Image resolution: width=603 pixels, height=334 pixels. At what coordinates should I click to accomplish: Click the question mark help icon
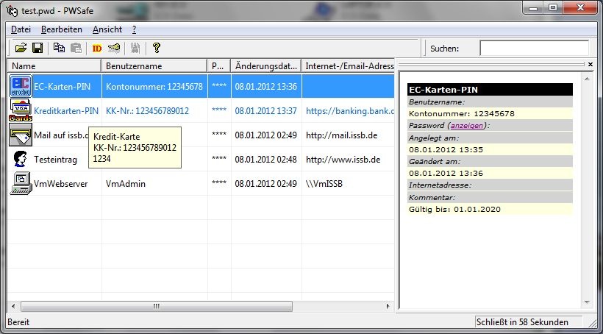pyautogui.click(x=156, y=49)
